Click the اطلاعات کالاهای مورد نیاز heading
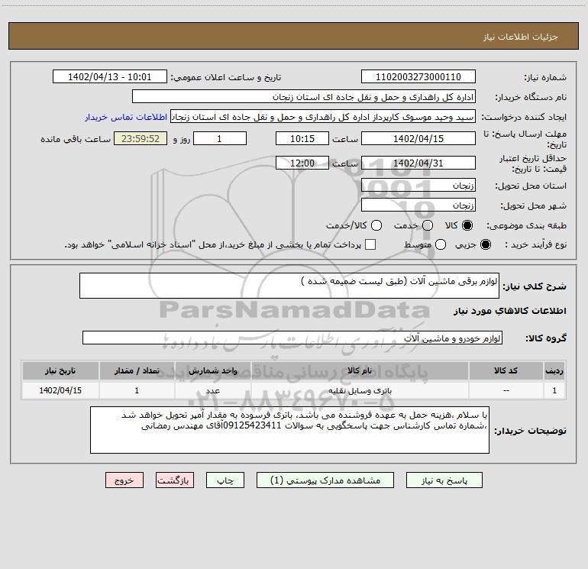588x569 pixels. [x=509, y=311]
